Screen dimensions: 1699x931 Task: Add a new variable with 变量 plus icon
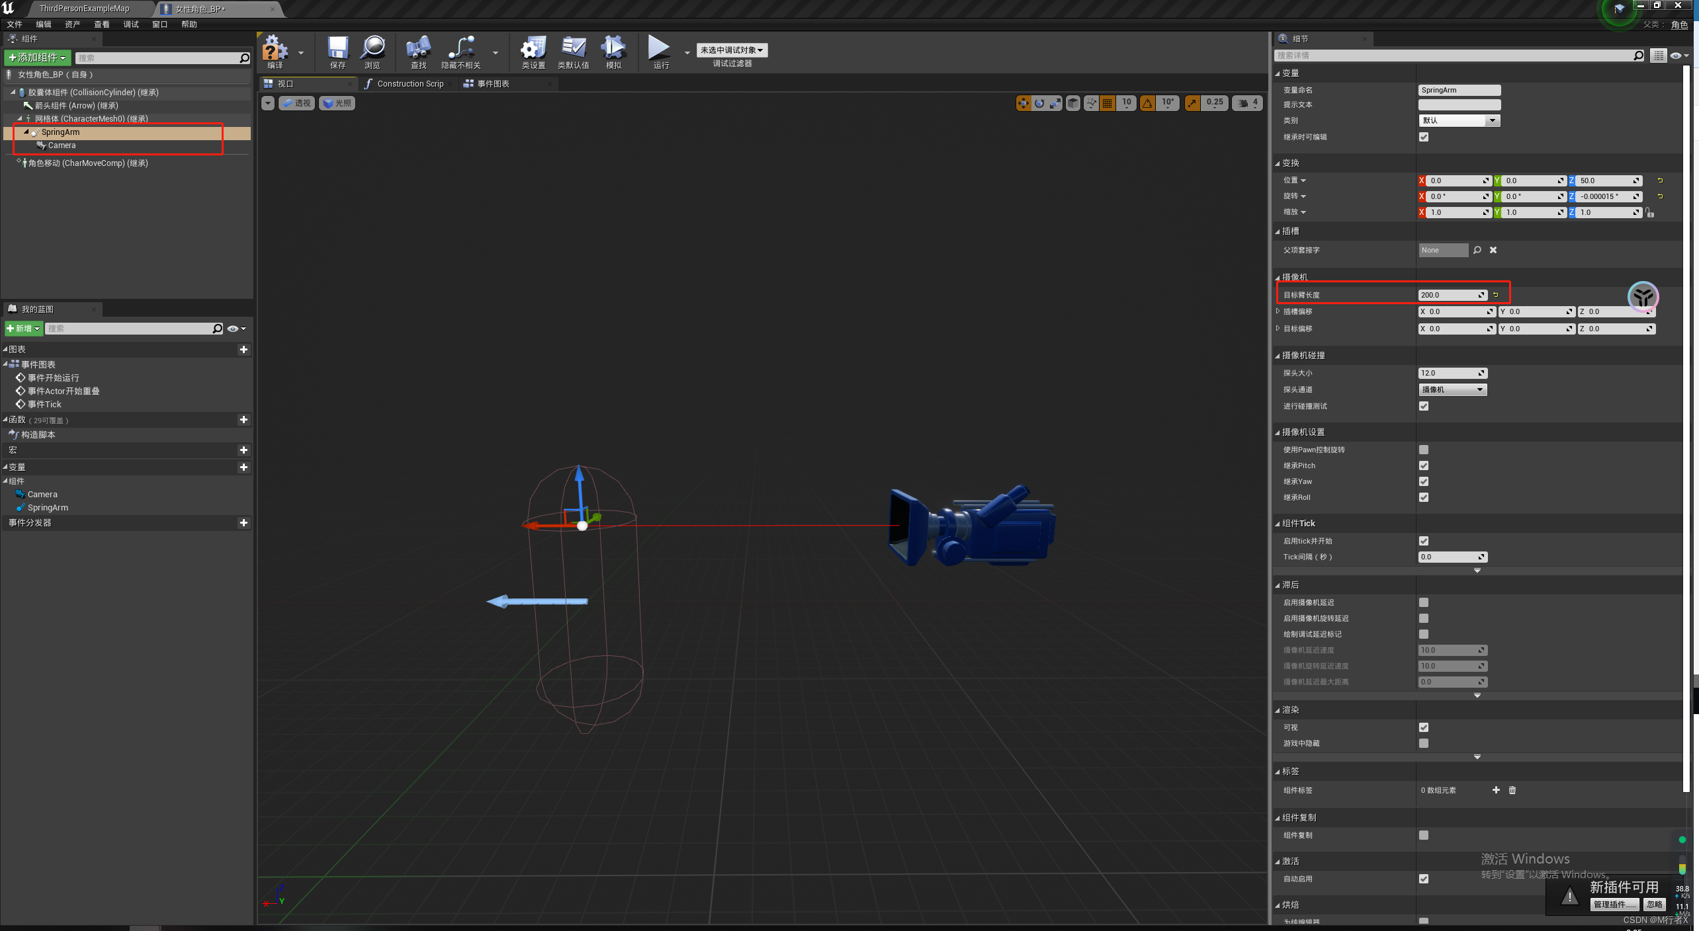click(x=243, y=467)
